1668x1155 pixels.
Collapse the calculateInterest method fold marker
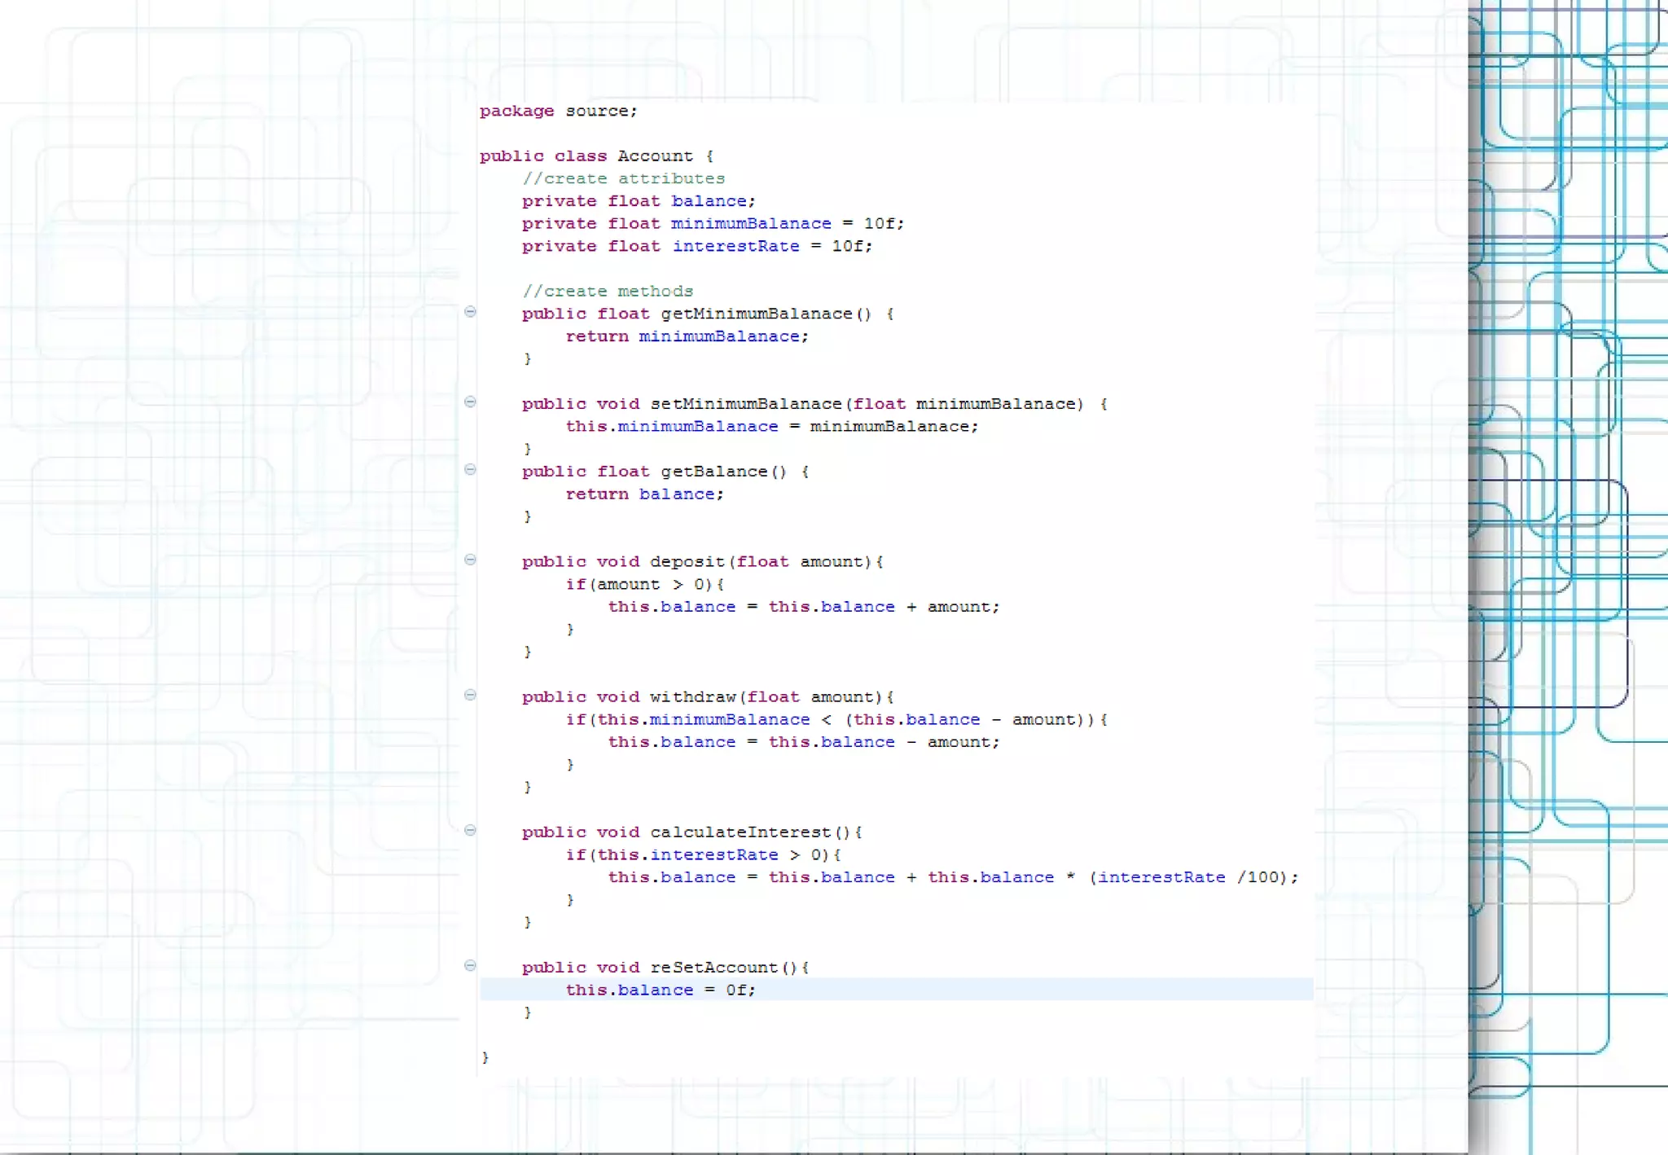pyautogui.click(x=470, y=830)
